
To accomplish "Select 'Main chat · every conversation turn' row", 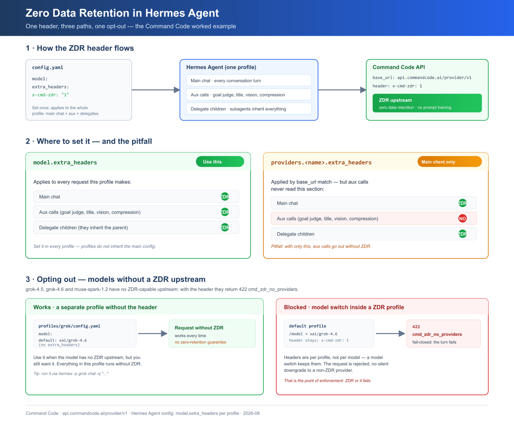I will click(x=249, y=81).
